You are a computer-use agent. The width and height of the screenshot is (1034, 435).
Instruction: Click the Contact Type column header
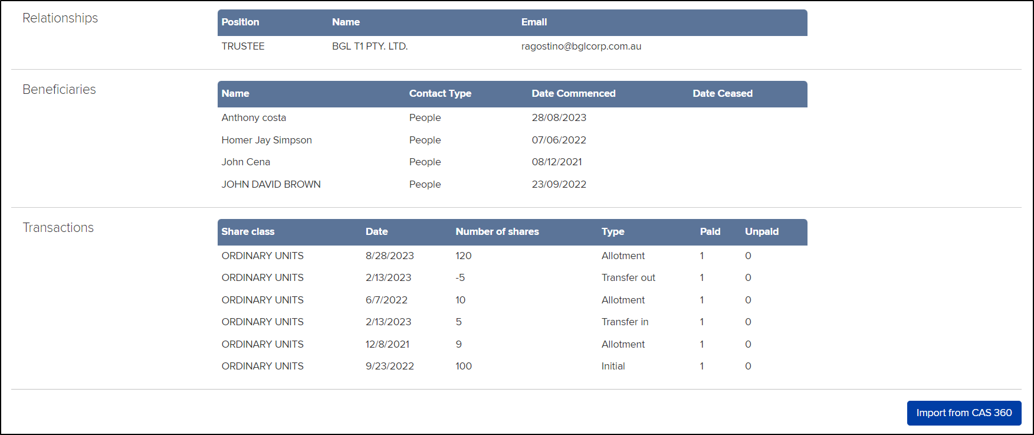click(x=440, y=93)
